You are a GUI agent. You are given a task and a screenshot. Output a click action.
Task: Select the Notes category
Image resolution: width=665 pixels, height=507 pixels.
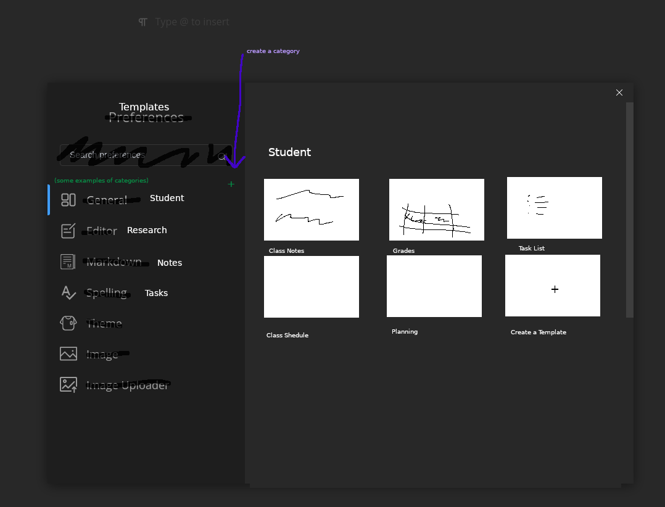pos(170,263)
